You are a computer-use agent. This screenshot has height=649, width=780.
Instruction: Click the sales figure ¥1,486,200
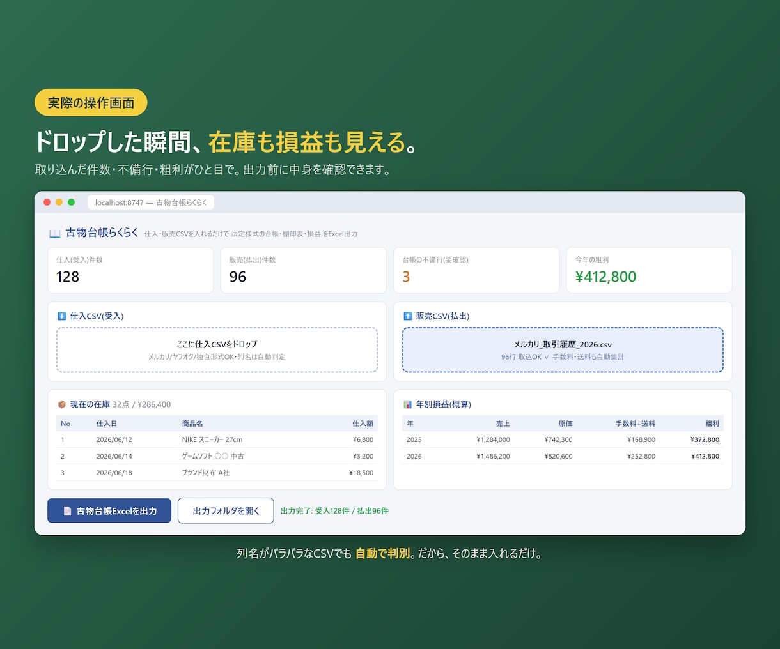[x=493, y=456]
